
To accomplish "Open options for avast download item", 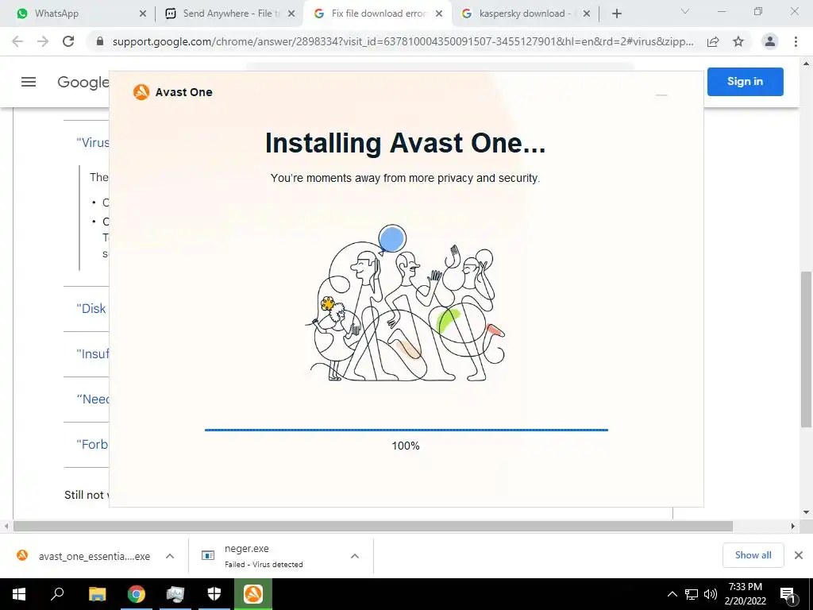I will (x=170, y=556).
